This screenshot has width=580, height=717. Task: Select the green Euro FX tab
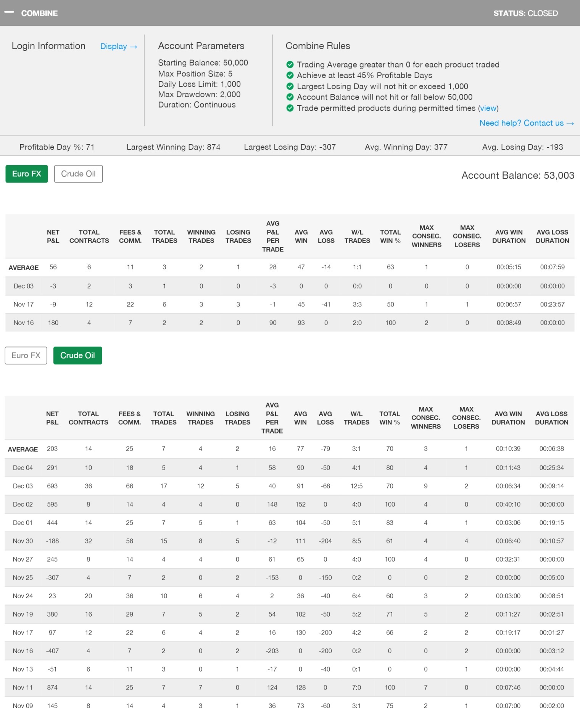[27, 174]
